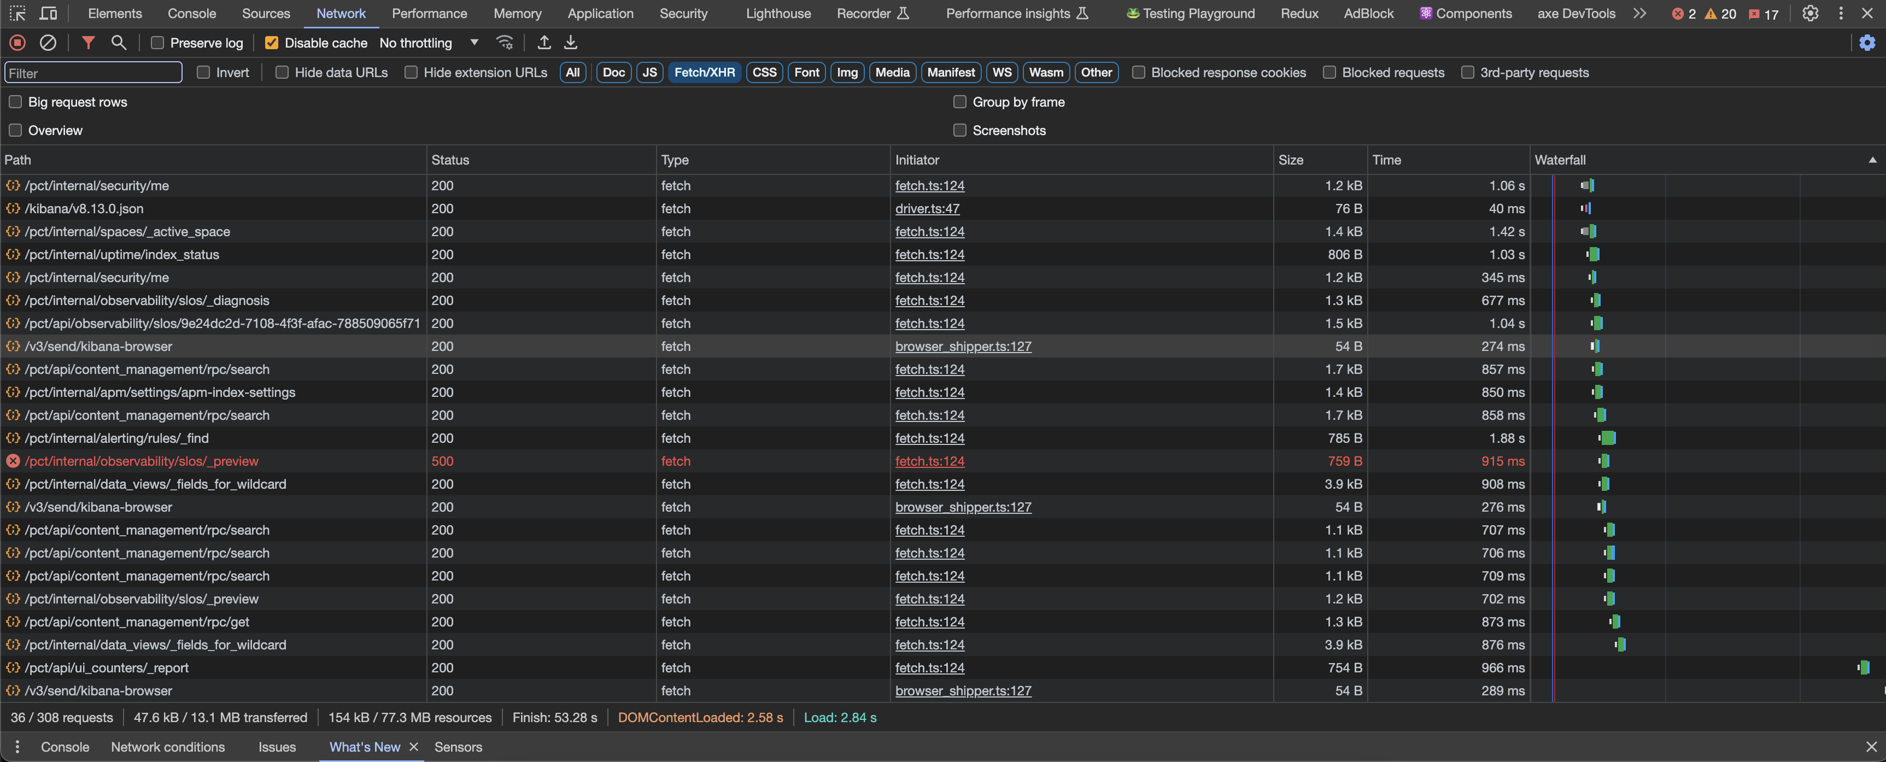Viewport: 1886px width, 762px height.
Task: Open DevTools three-dot customize menu
Action: 1841,13
